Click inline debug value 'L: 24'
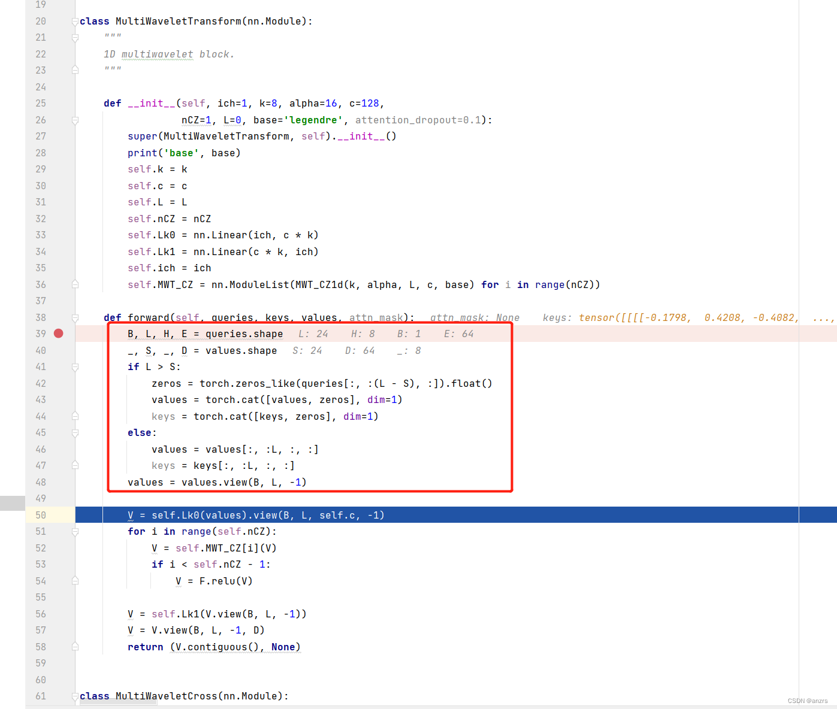 click(313, 334)
